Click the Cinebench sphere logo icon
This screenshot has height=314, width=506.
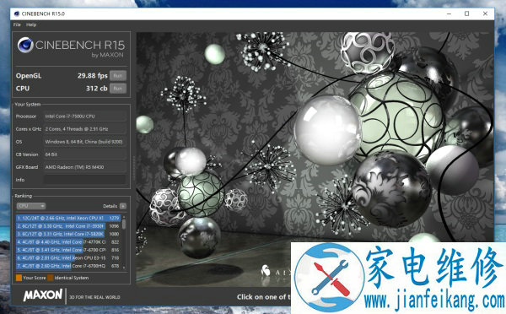tap(25, 45)
